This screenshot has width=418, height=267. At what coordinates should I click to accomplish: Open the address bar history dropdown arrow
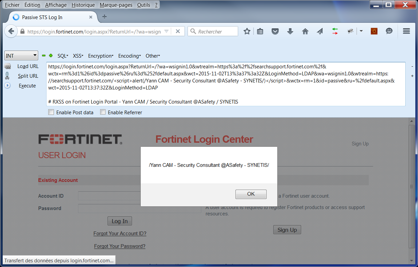tap(166, 31)
